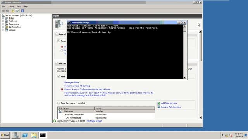The height and width of the screenshot is (139, 248).
Task: Select Features in the tree
Action: (x=12, y=21)
